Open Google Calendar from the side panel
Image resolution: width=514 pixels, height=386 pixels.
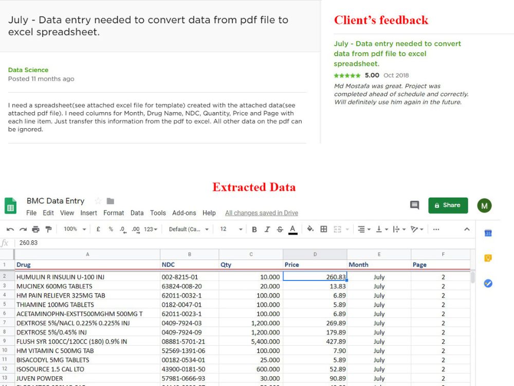(487, 233)
